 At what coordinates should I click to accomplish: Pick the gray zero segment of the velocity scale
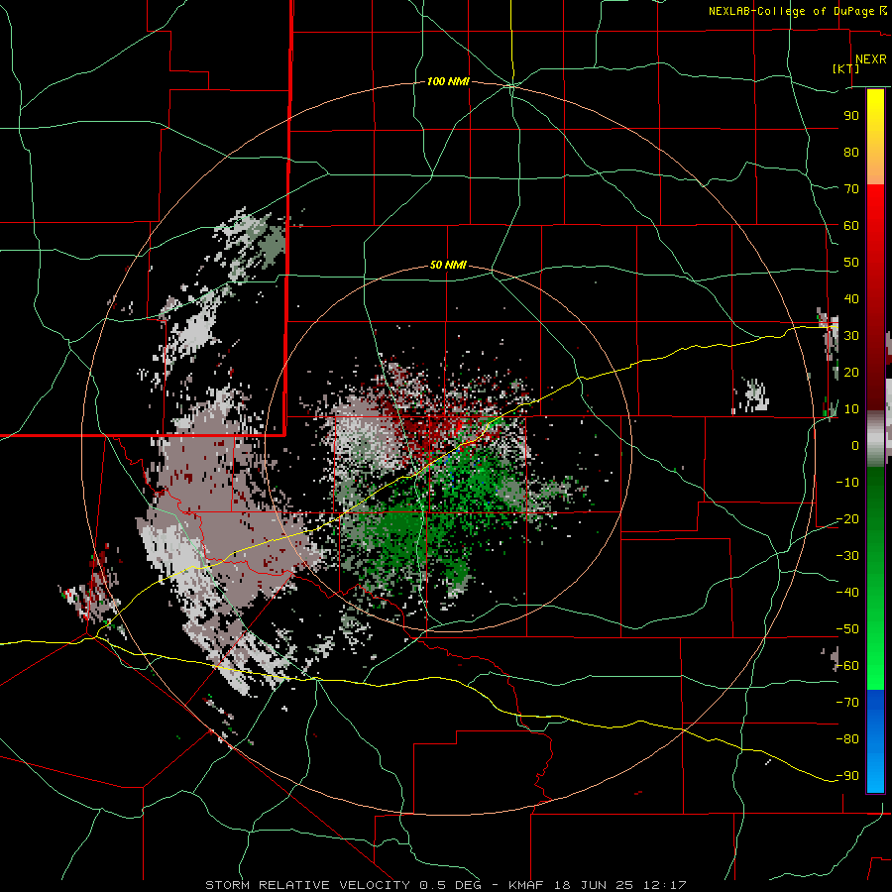point(875,438)
